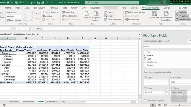Click the title bar Search box
This screenshot has width=191, height=107.
112,3
